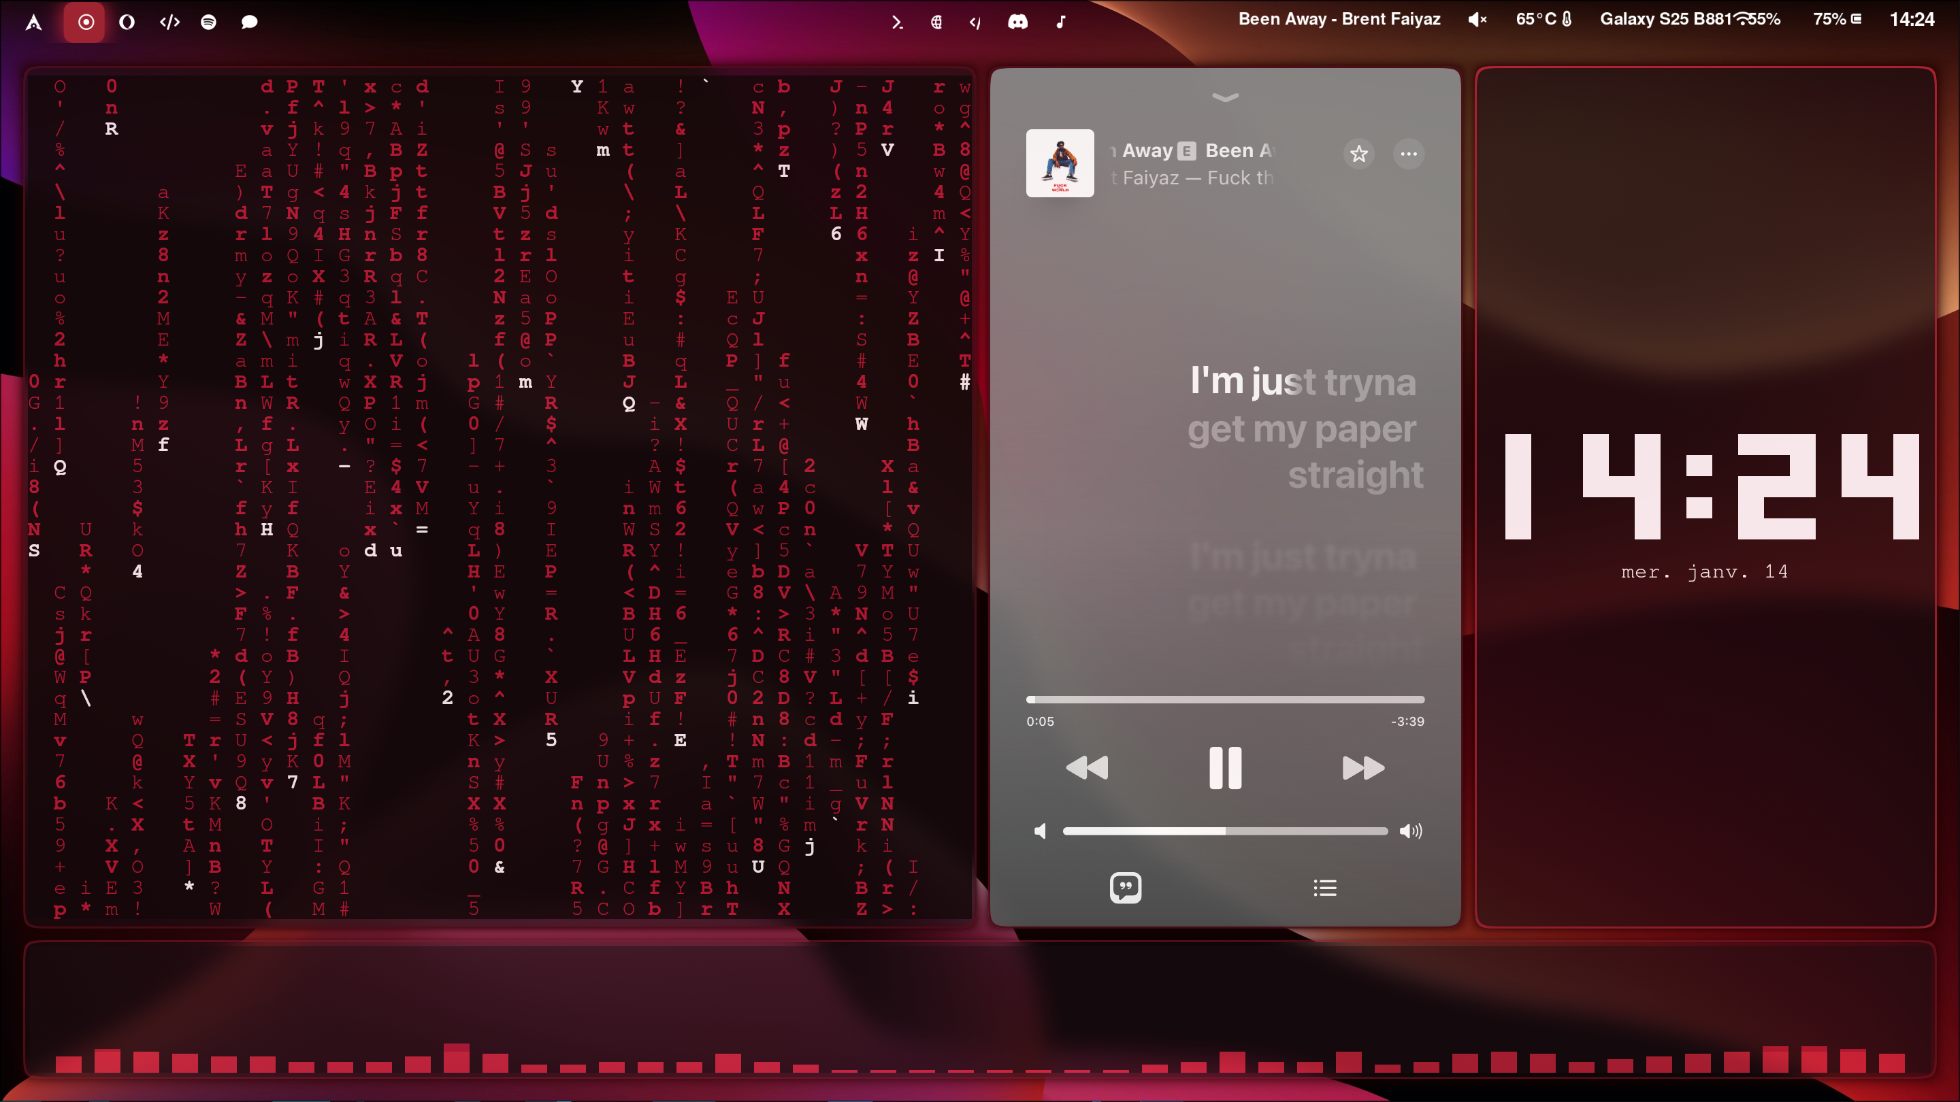Click the scrolling 'Been Away' song title
The height and width of the screenshot is (1102, 1960).
1192,150
